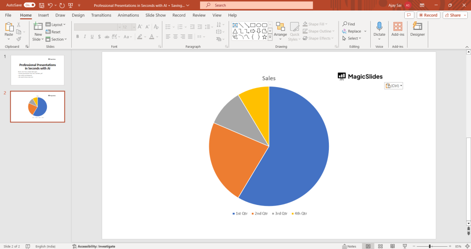The width and height of the screenshot is (471, 249).
Task: Switch to Slide Sorter view icon
Action: point(380,246)
